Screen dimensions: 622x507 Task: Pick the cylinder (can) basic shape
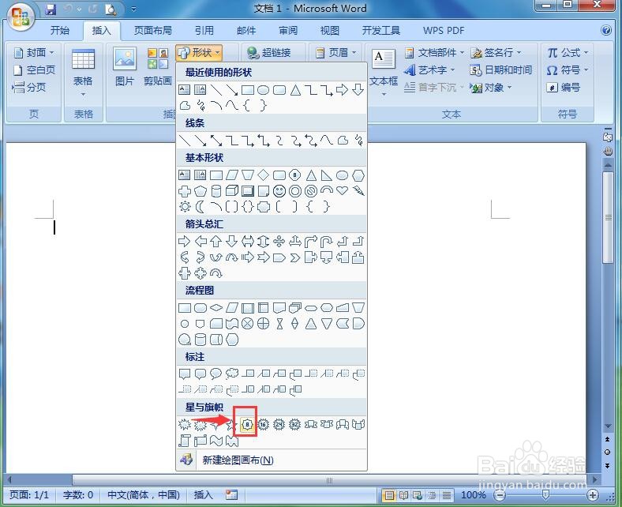click(216, 191)
